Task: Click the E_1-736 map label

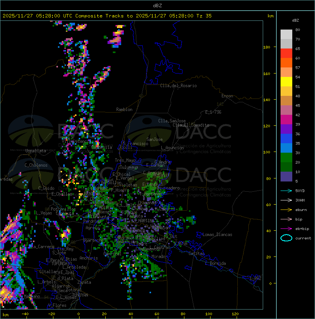Action: click(x=213, y=112)
